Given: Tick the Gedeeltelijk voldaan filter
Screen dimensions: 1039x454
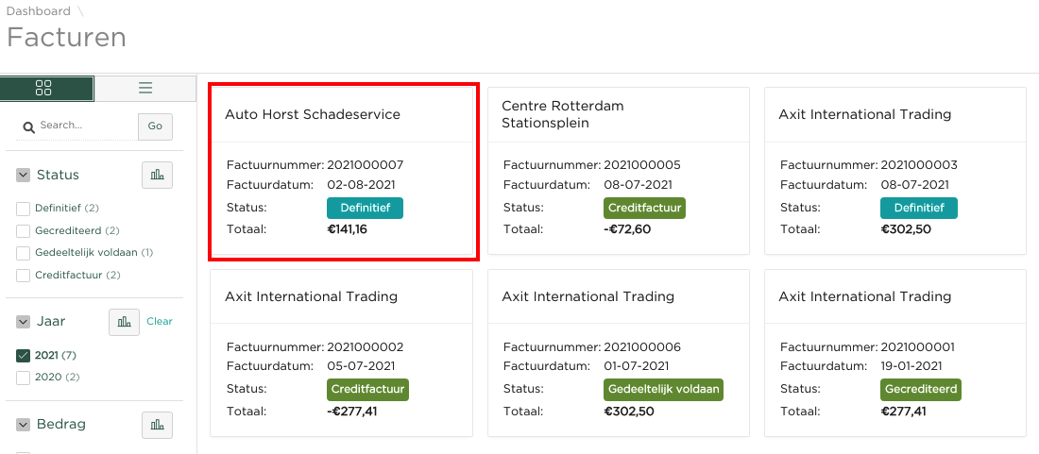Looking at the screenshot, I should pos(23,253).
